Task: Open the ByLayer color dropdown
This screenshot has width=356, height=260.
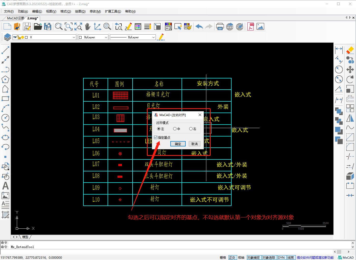Action: pos(106,37)
